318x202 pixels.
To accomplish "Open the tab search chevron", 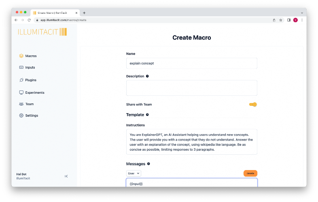I will point(302,13).
